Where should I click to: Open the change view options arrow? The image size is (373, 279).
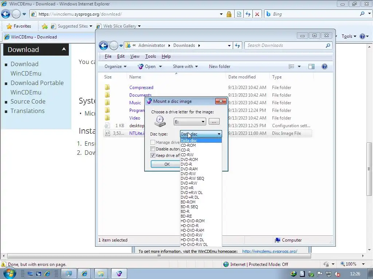(x=299, y=66)
